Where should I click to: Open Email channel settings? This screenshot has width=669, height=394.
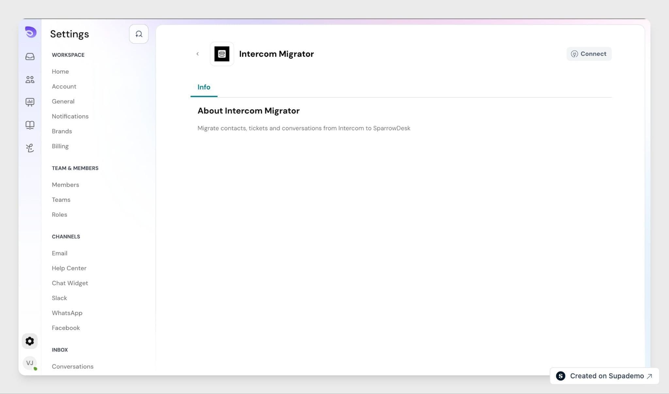click(59, 253)
